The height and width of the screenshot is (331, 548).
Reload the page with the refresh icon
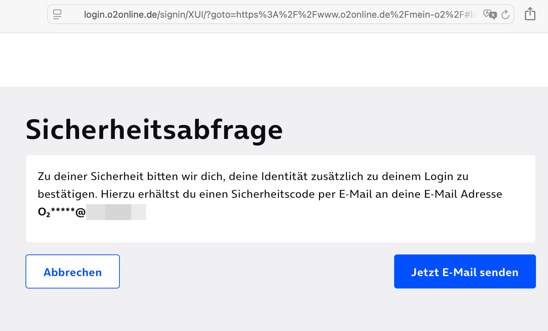pyautogui.click(x=505, y=14)
